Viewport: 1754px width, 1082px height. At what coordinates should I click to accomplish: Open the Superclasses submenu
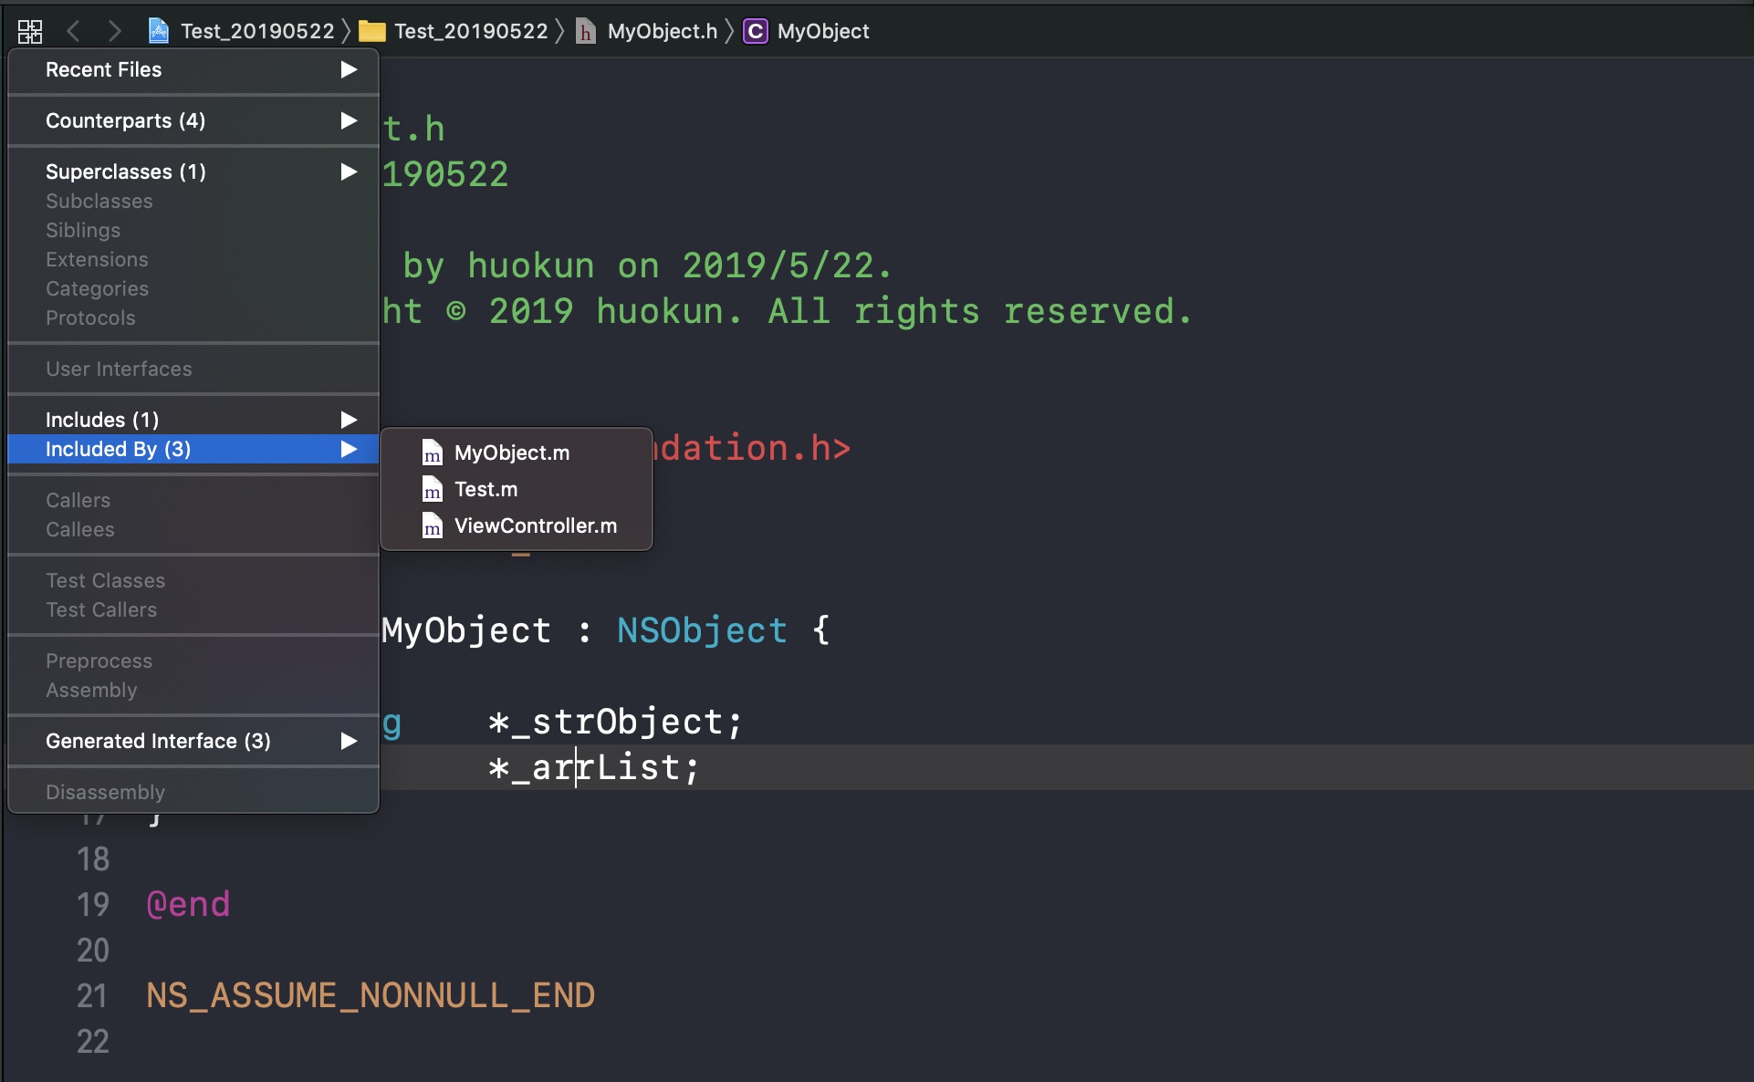[x=347, y=172]
